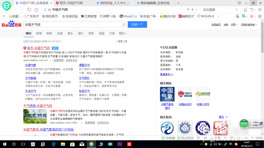Launch Microsoft Edge from taskbar
The image size is (264, 148).
pos(54,144)
